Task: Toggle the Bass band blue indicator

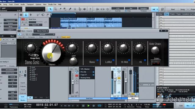Action: tap(97, 60)
